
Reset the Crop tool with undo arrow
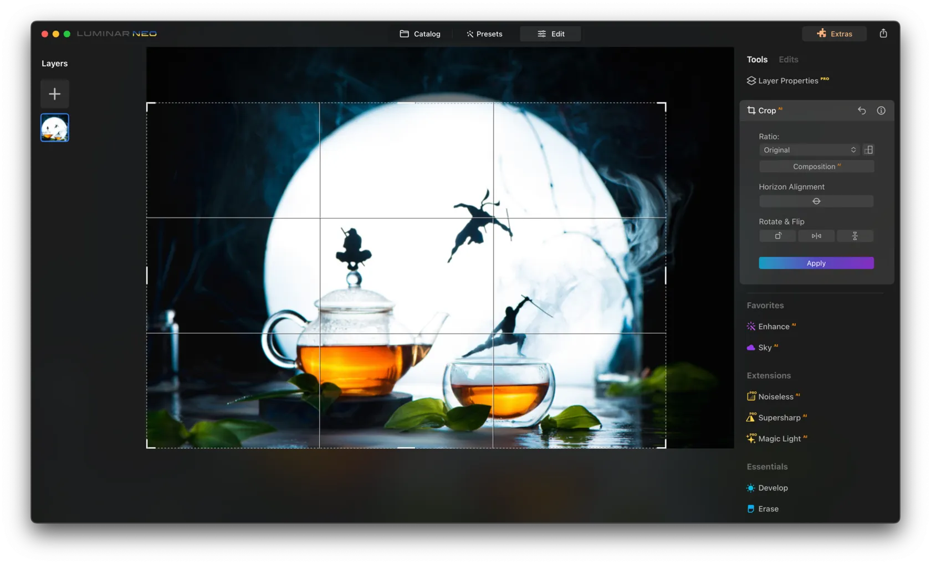coord(862,111)
